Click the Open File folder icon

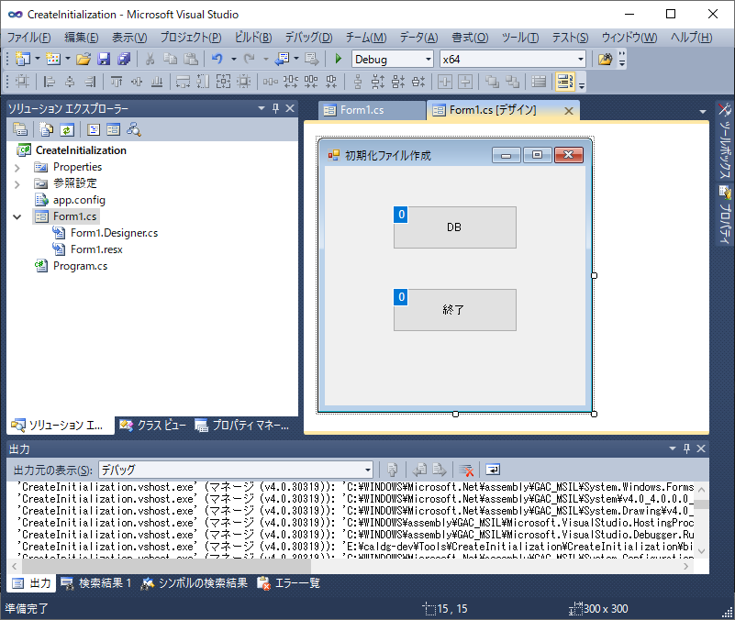(84, 59)
